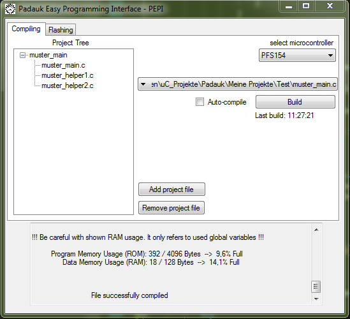Viewport: 350px width, 319px height.
Task: Click the RAM usage warning line
Action: coord(148,237)
